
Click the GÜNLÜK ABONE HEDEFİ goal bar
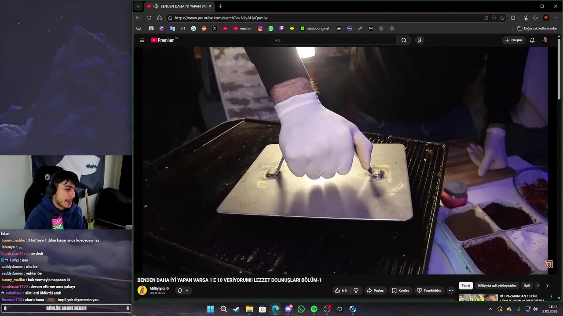click(66, 309)
